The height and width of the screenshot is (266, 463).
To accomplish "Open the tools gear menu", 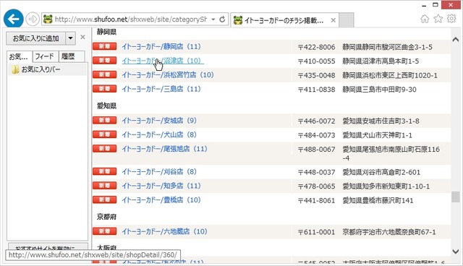I will (451, 19).
